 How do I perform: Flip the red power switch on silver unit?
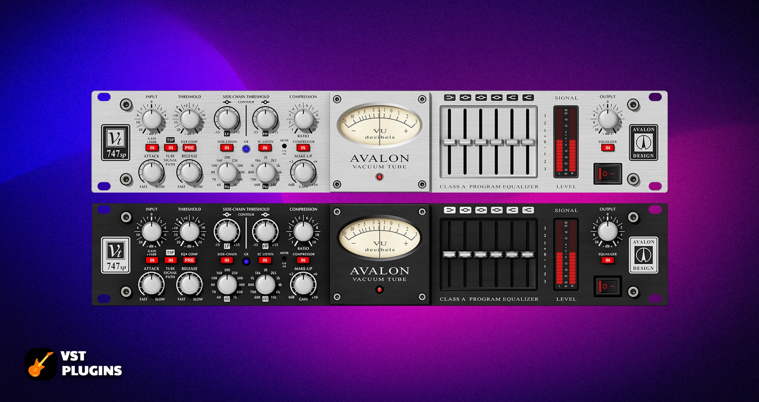point(608,174)
